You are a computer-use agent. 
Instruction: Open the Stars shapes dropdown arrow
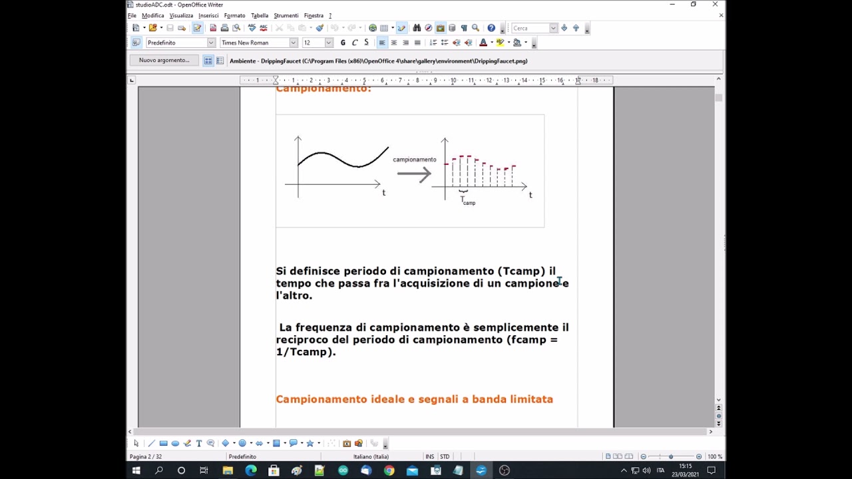point(319,443)
